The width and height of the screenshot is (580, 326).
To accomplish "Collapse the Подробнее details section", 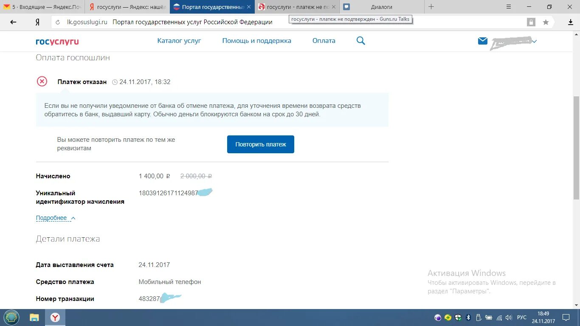I will tap(56, 218).
